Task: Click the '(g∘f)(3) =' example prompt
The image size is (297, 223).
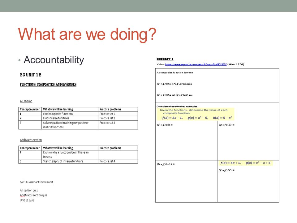Action: pyautogui.click(x=226, y=125)
